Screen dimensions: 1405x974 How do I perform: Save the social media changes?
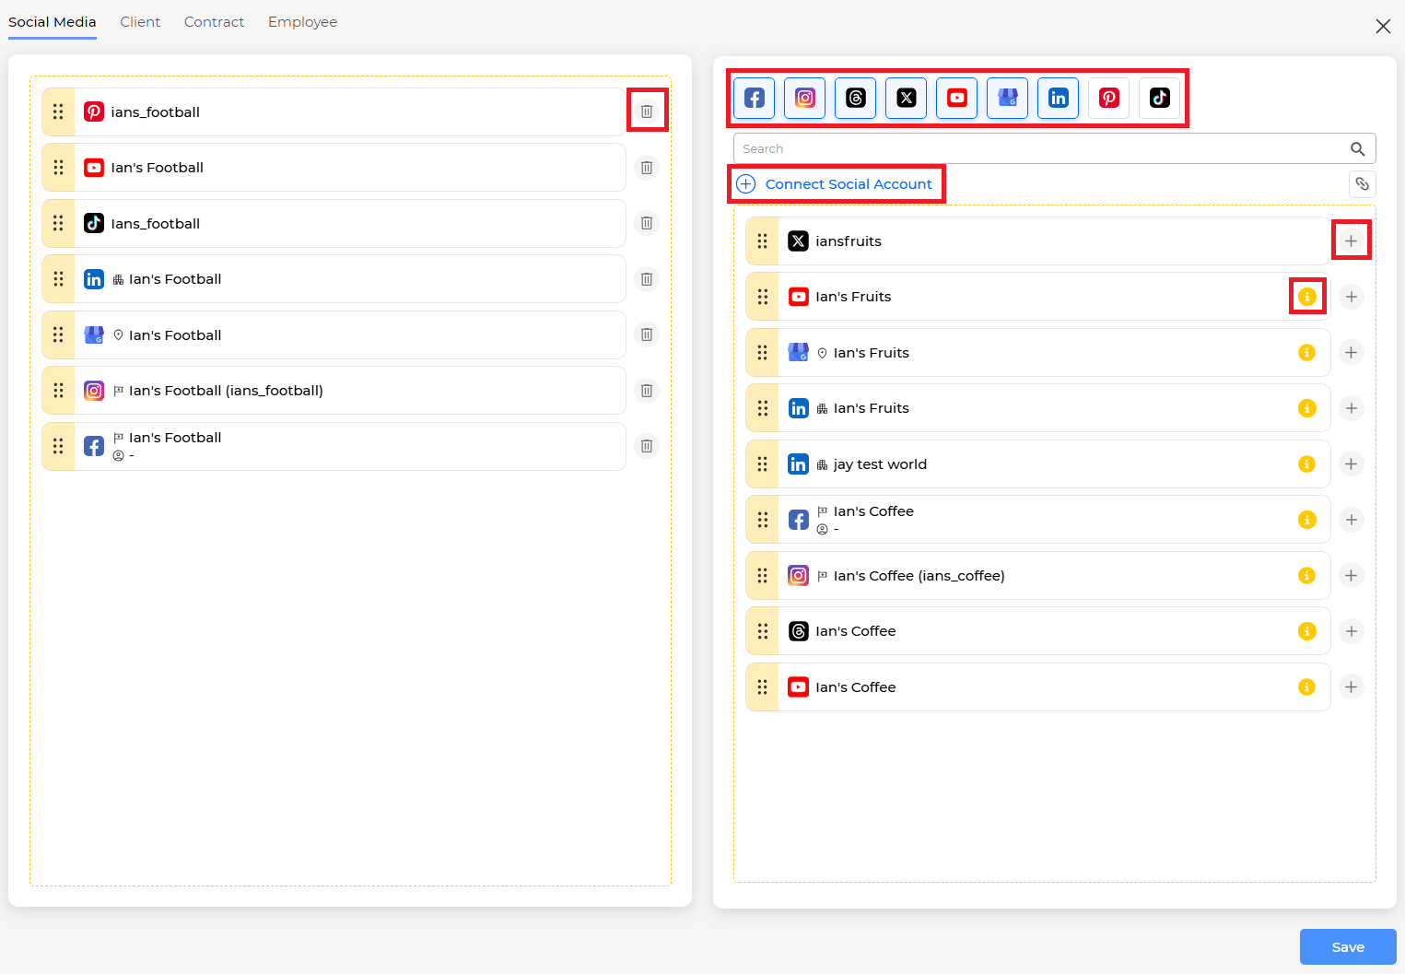point(1348,947)
